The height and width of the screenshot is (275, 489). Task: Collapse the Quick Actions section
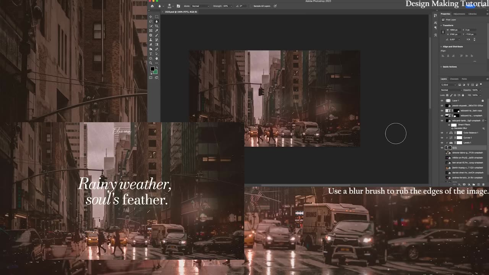pyautogui.click(x=441, y=67)
